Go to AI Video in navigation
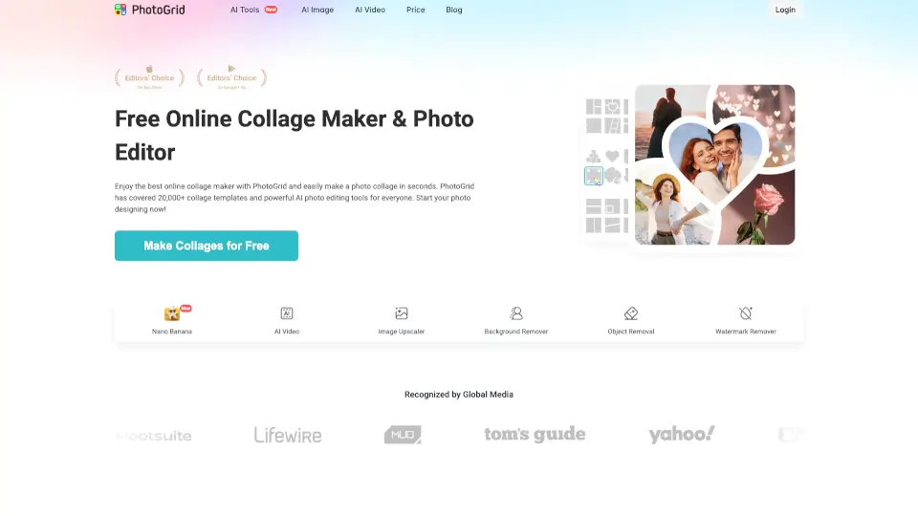 point(370,10)
